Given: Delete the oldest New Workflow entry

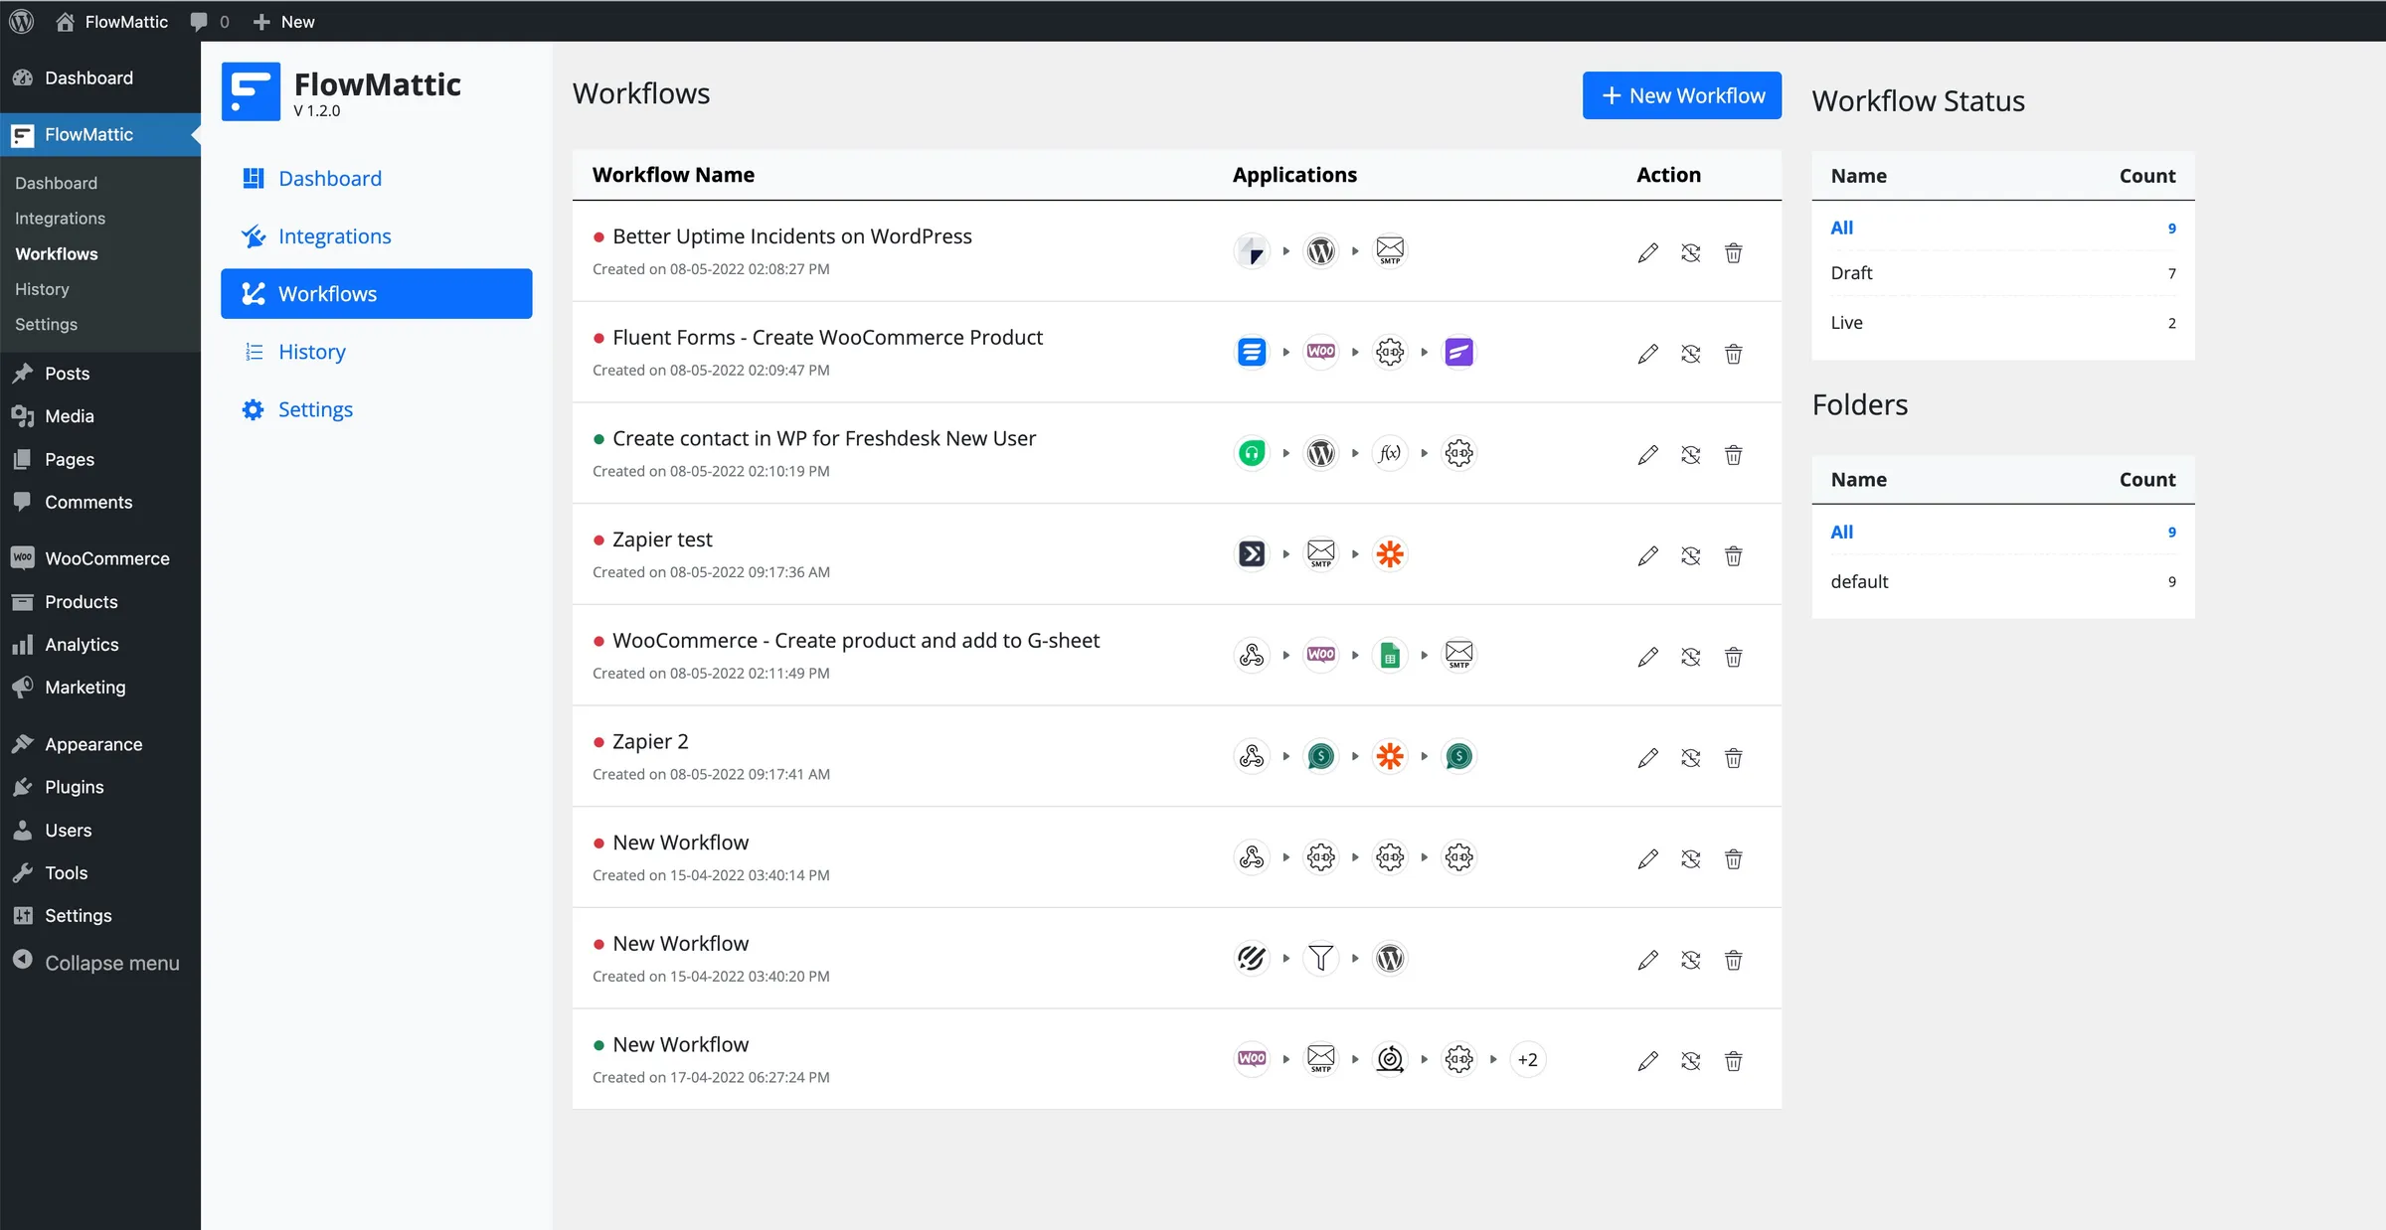Looking at the screenshot, I should 1733,858.
